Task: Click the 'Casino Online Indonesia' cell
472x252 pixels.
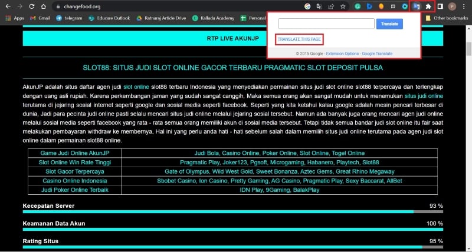Action: [75, 181]
